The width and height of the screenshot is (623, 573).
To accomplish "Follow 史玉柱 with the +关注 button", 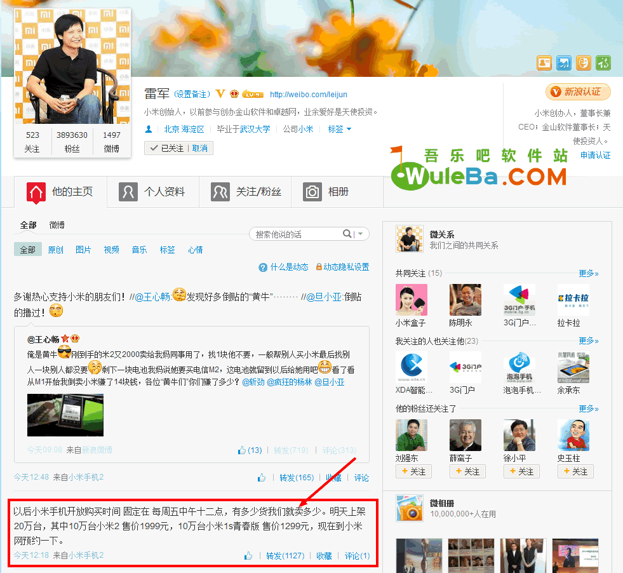I will click(x=576, y=471).
